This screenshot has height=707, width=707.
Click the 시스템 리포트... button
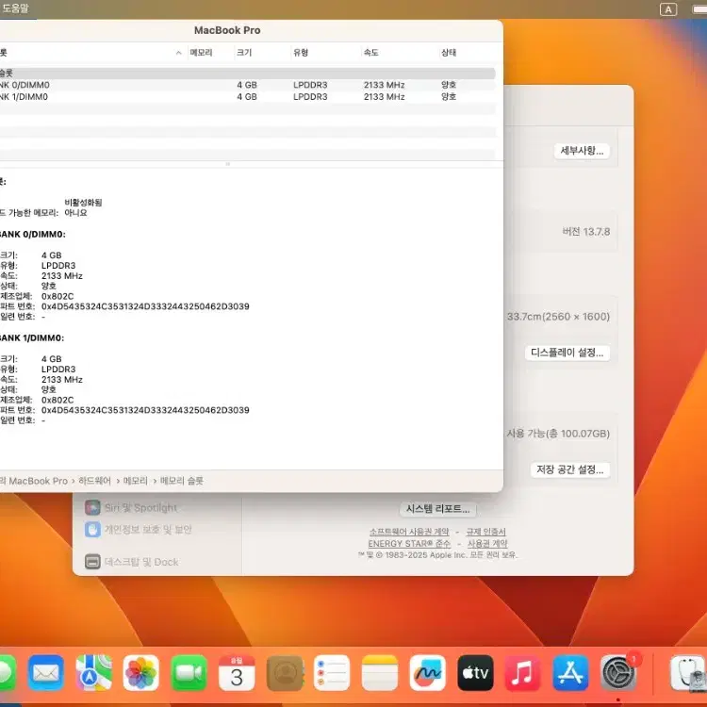[x=437, y=509]
